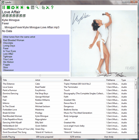Select Slo Motion in same-artist tunes list
The image size is (139, 140).
[8, 62]
